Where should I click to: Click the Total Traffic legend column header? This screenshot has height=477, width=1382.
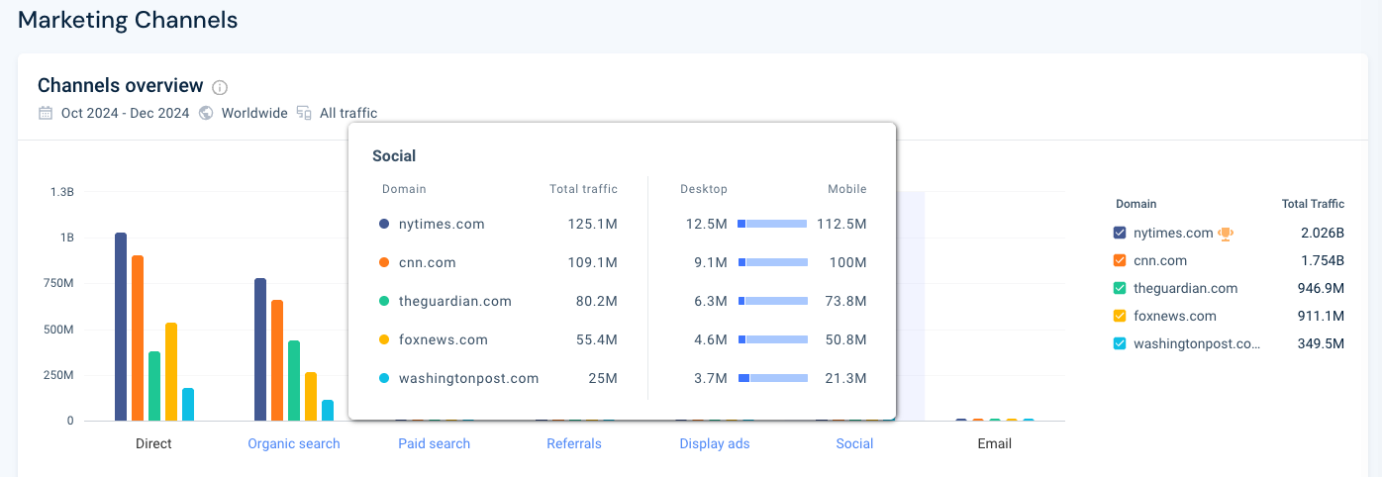click(1313, 204)
